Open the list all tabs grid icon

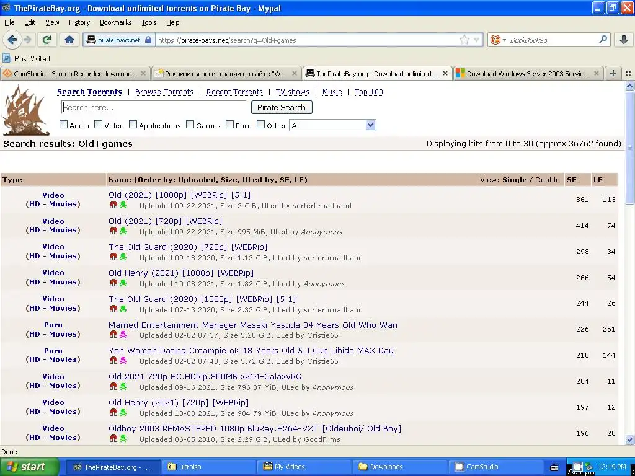point(629,73)
